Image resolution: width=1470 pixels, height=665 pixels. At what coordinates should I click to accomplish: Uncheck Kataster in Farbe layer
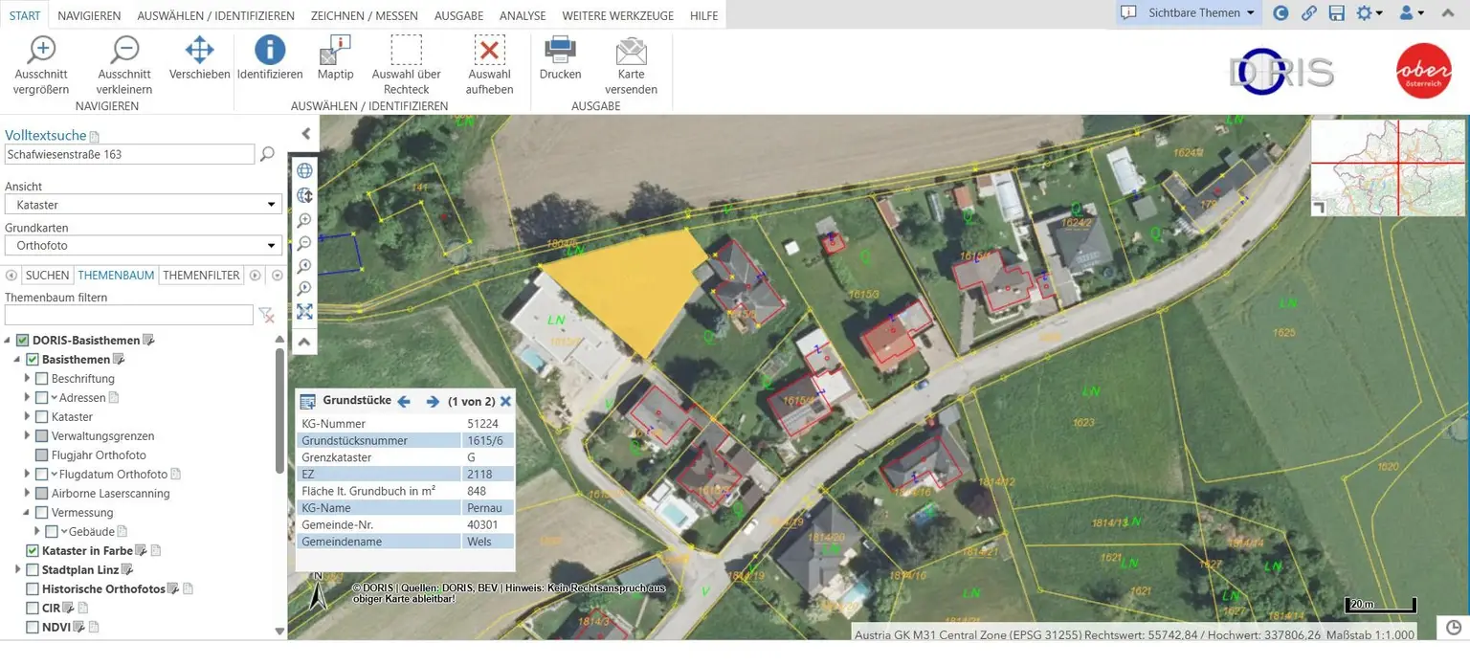[32, 551]
